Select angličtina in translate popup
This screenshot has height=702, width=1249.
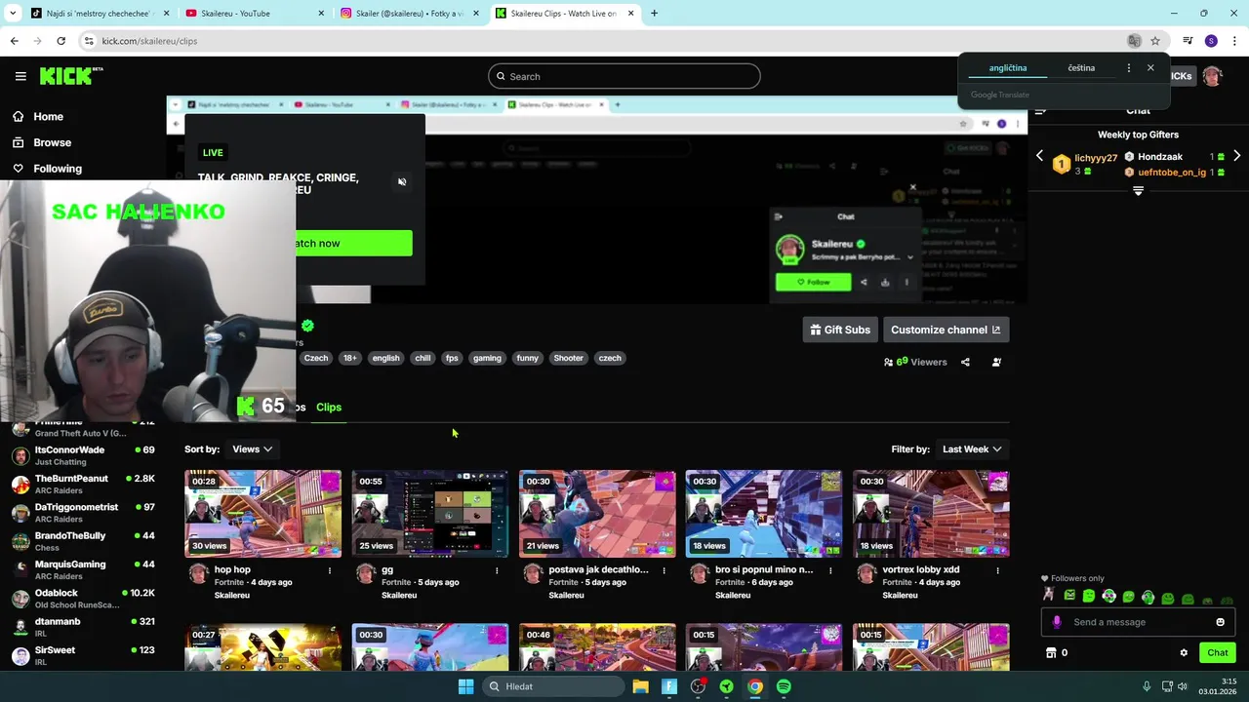pos(1008,68)
